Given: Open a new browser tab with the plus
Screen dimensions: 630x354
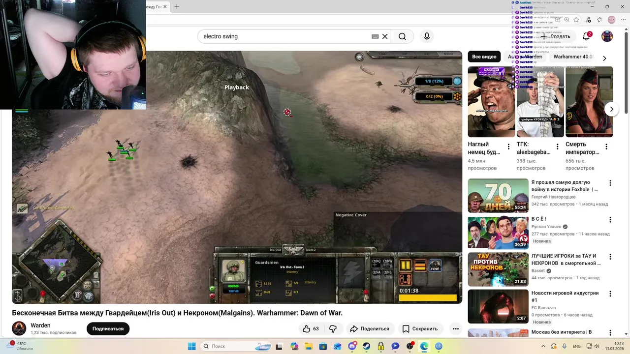Looking at the screenshot, I should 177,6.
